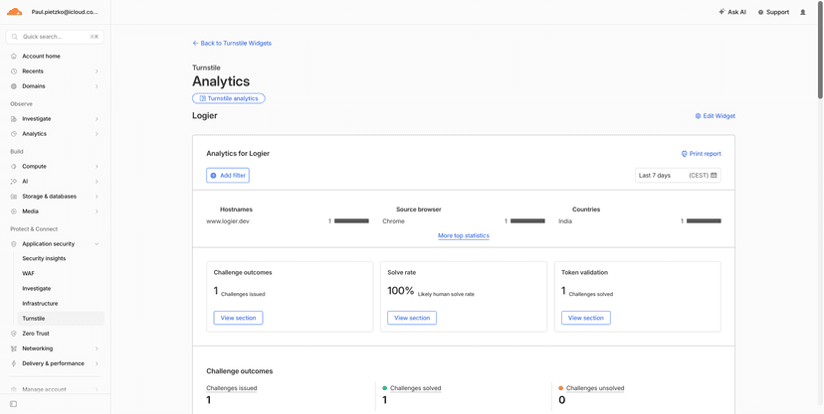View section for Solve rate card
The height and width of the screenshot is (414, 824).
(412, 318)
